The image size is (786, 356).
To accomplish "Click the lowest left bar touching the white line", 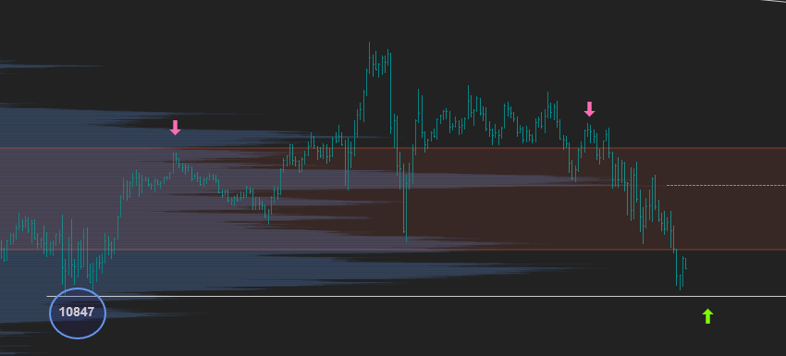I will click(x=66, y=253).
